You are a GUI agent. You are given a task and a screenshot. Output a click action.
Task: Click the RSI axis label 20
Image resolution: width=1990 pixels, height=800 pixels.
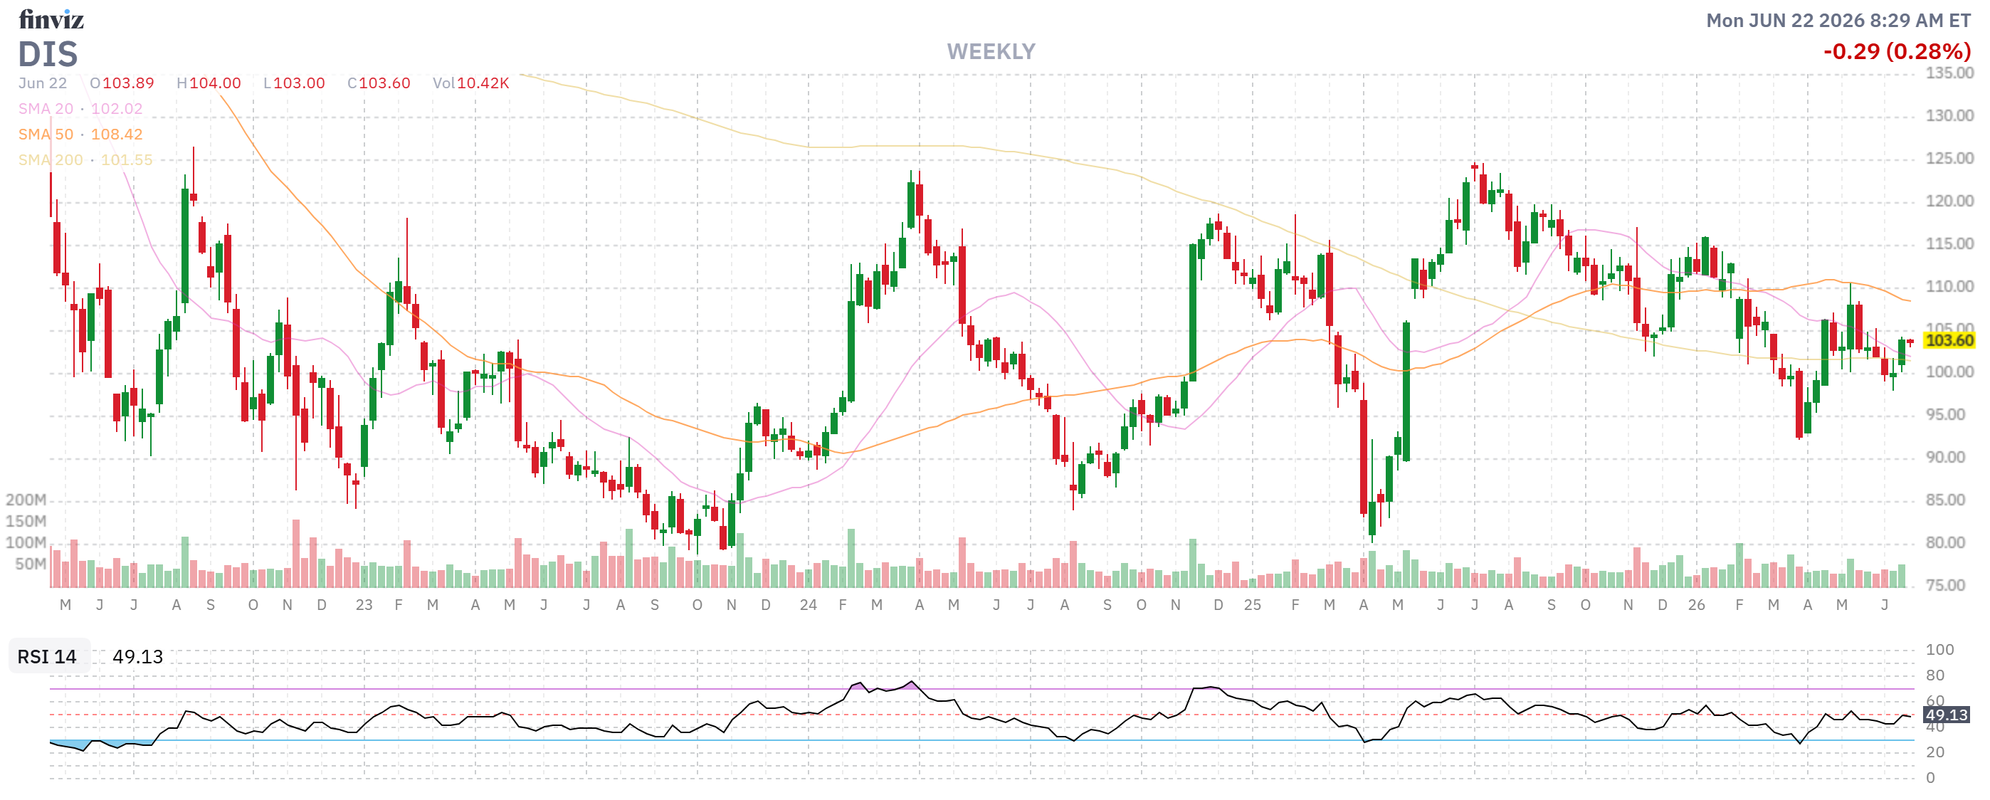click(1935, 752)
